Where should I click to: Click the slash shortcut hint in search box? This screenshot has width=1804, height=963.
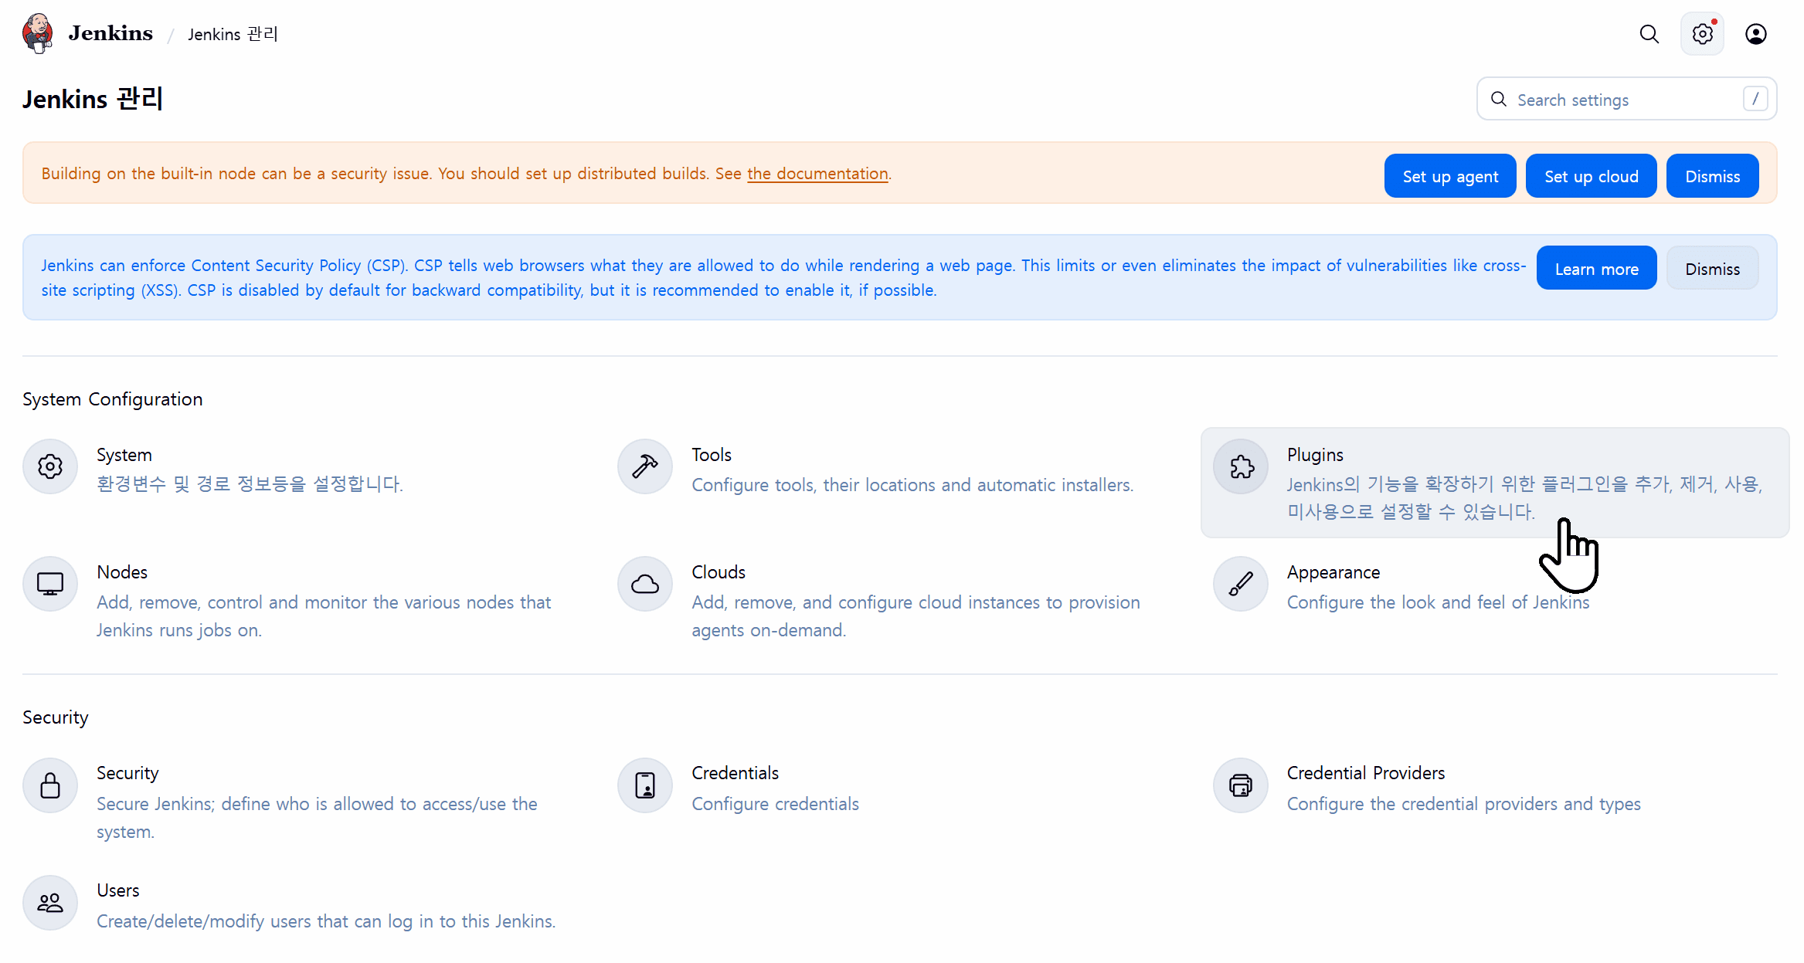coord(1755,99)
